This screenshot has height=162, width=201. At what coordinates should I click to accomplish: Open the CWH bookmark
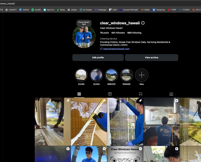(113, 10)
